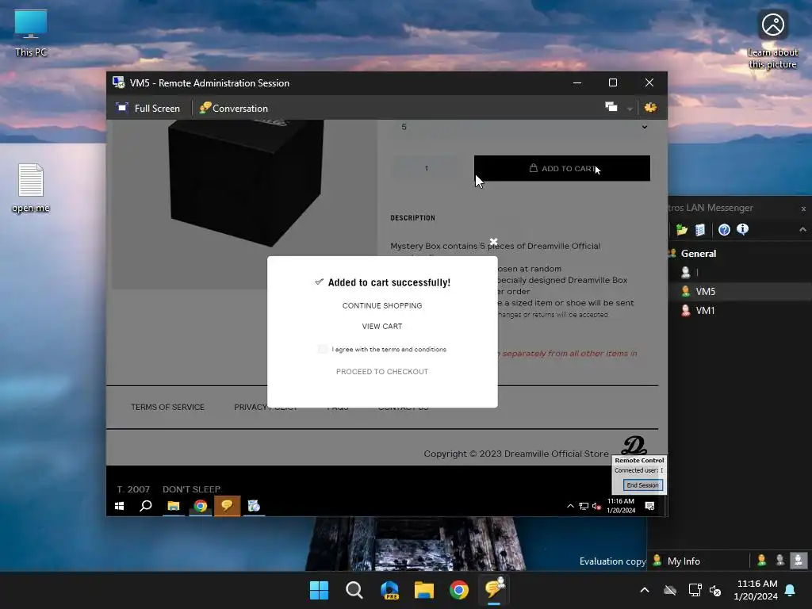Open remote Start menu in VM5 taskbar
The height and width of the screenshot is (609, 812).
pyautogui.click(x=120, y=506)
